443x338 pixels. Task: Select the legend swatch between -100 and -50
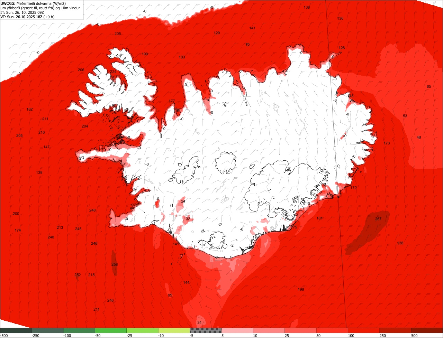point(79,330)
